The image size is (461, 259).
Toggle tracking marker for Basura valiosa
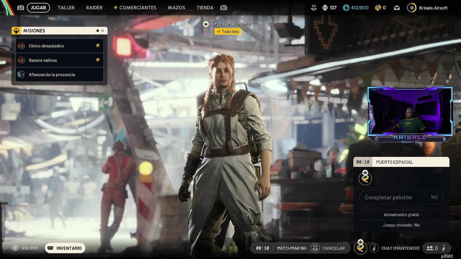pos(98,60)
